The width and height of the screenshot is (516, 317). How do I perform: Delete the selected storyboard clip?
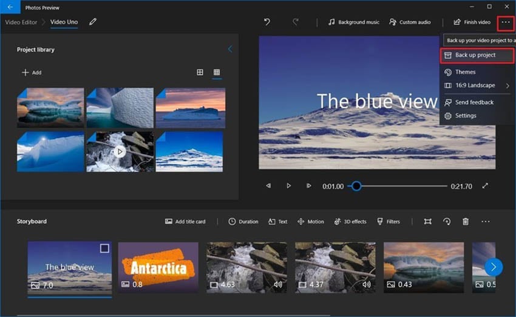click(466, 222)
